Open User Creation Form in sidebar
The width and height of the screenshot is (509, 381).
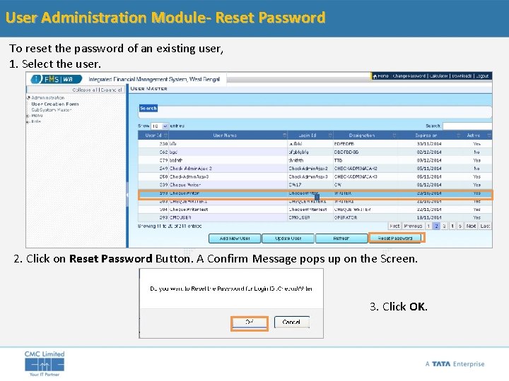55,104
